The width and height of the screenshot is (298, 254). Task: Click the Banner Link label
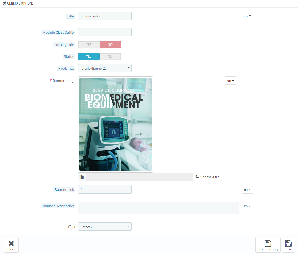pos(64,189)
